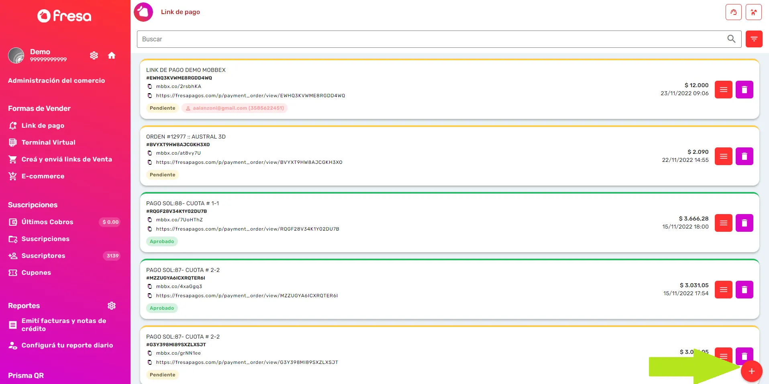Click the PAGO SOL:88- CUOTA # 1-1 title
Viewport: 769px width, 384px height.
pyautogui.click(x=183, y=203)
